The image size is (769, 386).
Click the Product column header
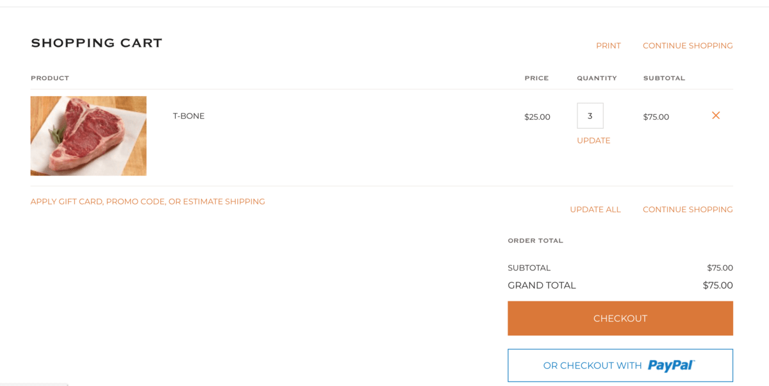(50, 78)
